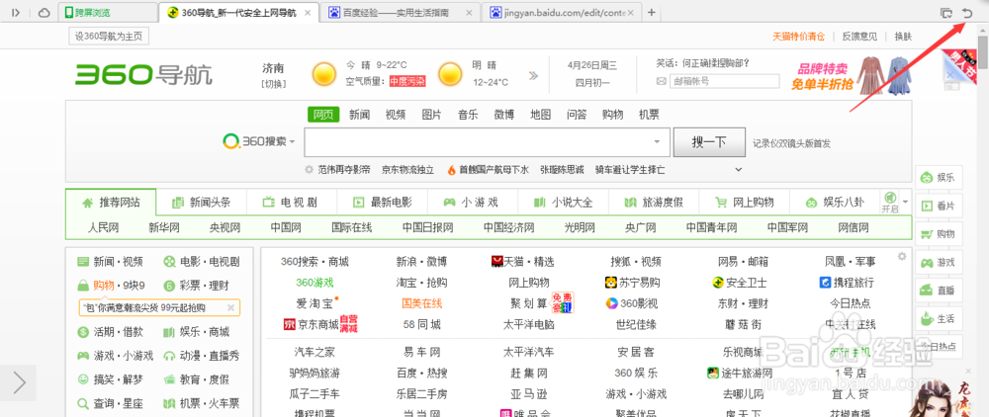989x417 pixels.
Task: Switch to the jingyan.baidu.com edit tab
Action: coord(563,12)
